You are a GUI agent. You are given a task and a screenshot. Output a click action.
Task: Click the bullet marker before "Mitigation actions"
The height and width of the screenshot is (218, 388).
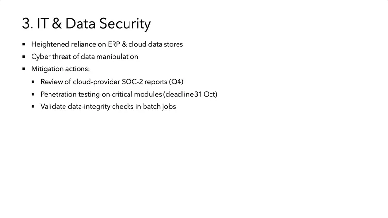23,69
